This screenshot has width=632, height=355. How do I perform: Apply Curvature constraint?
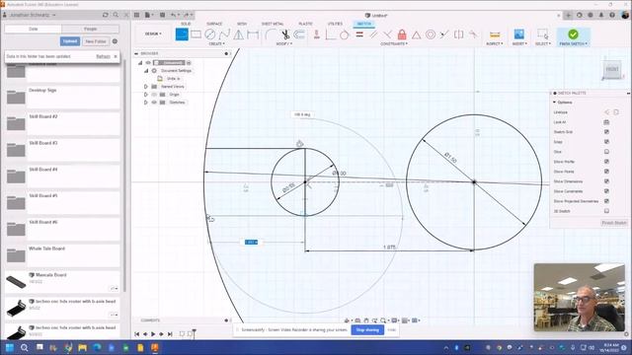click(473, 35)
